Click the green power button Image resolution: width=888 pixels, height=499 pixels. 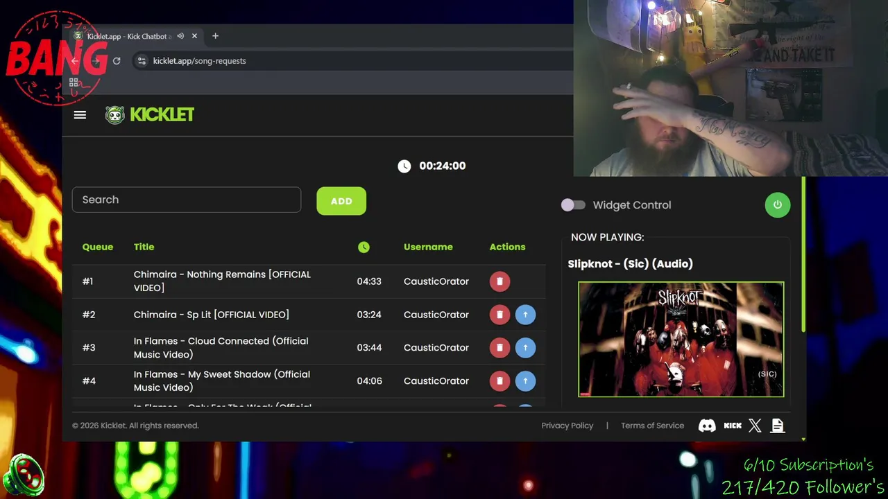(x=778, y=205)
